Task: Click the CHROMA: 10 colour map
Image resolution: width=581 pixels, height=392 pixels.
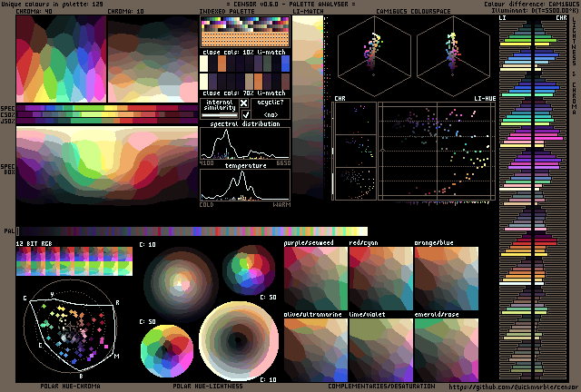Action: tap(153, 59)
